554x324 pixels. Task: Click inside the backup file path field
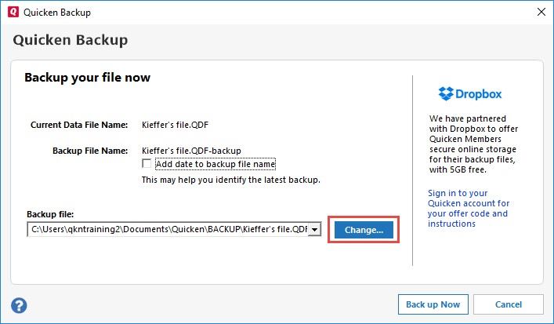point(168,229)
